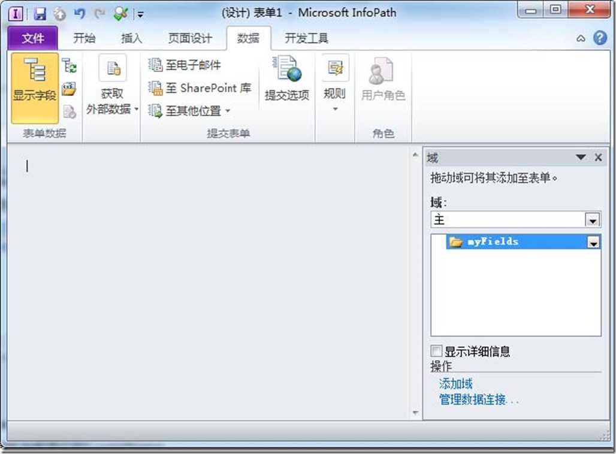Switch to the 开发工具 tab
The width and height of the screenshot is (616, 454).
[x=306, y=38]
